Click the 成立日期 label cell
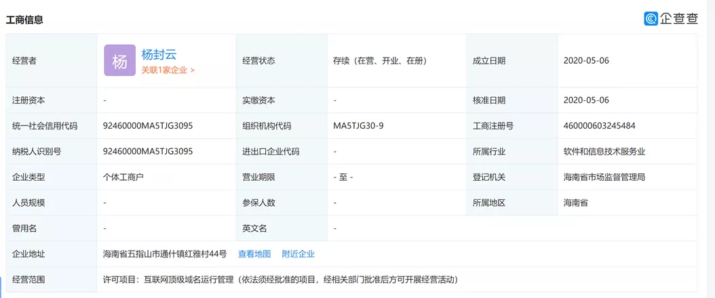Image resolution: width=715 pixels, height=298 pixels. [x=511, y=60]
